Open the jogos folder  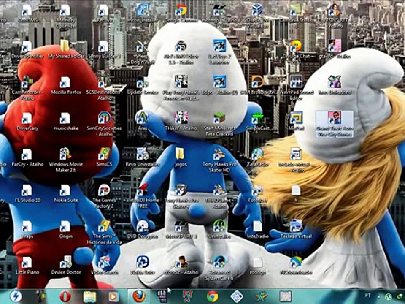click(x=181, y=157)
